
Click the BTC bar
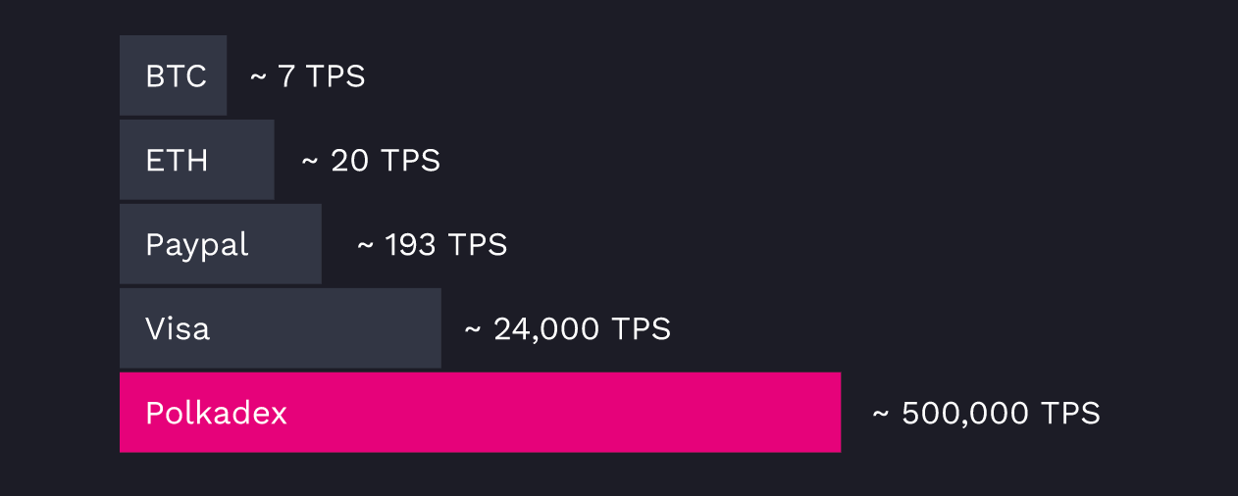173,75
